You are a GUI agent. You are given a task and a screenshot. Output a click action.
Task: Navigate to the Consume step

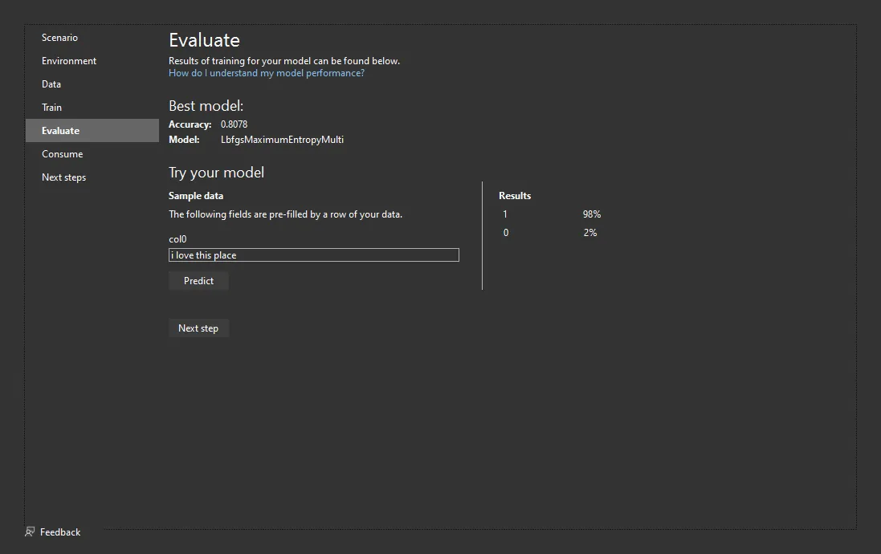point(62,154)
